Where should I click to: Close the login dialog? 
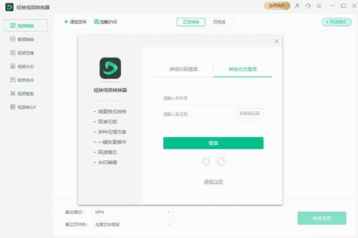tap(277, 41)
